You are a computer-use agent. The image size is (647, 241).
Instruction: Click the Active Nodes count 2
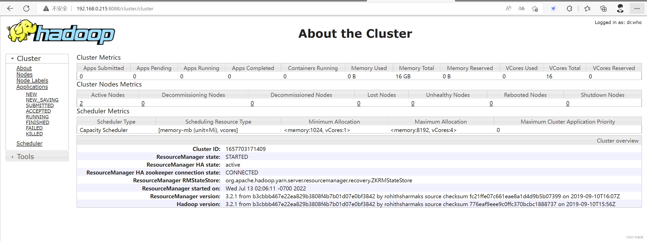(81, 103)
